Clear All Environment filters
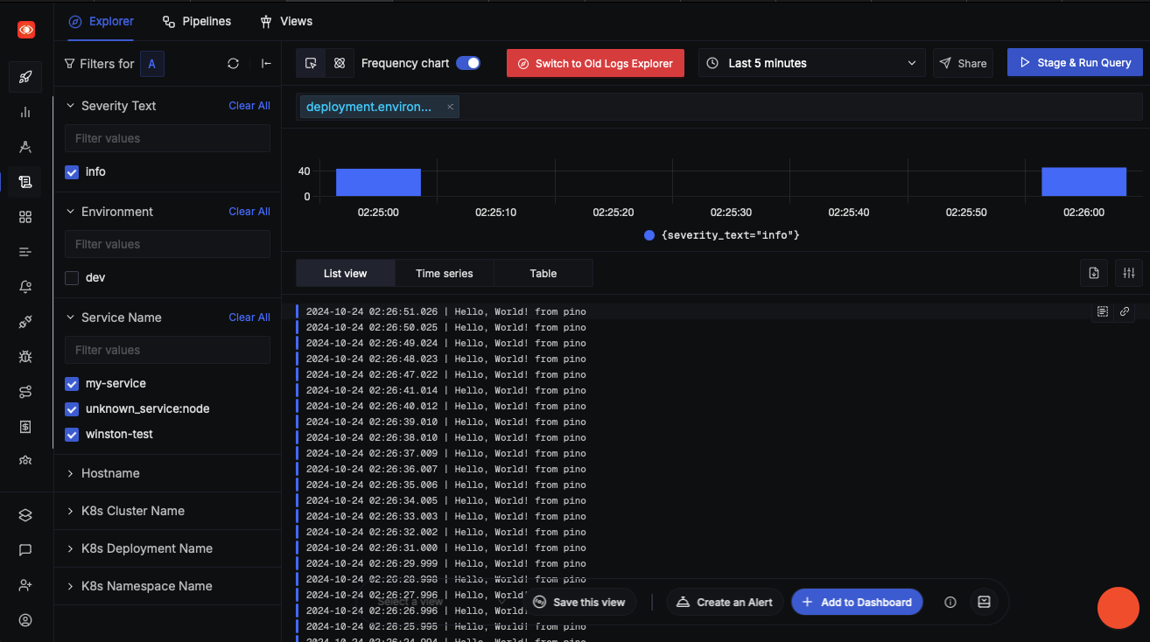 (249, 212)
